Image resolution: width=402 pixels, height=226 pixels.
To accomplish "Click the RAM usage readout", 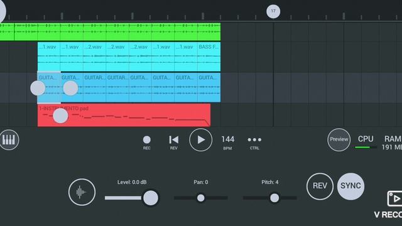I will [392, 143].
